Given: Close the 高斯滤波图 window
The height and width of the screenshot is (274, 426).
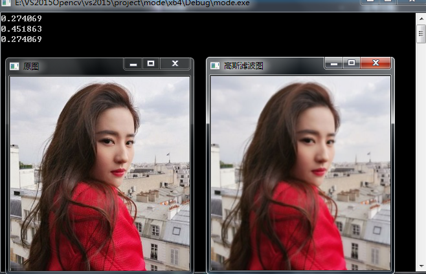Looking at the screenshot, I should pos(376,63).
